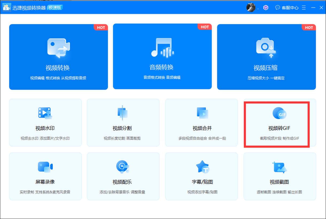Image resolution: width=326 pixels, height=219 pixels.
Task: Minimize the application window
Action: click(313, 8)
